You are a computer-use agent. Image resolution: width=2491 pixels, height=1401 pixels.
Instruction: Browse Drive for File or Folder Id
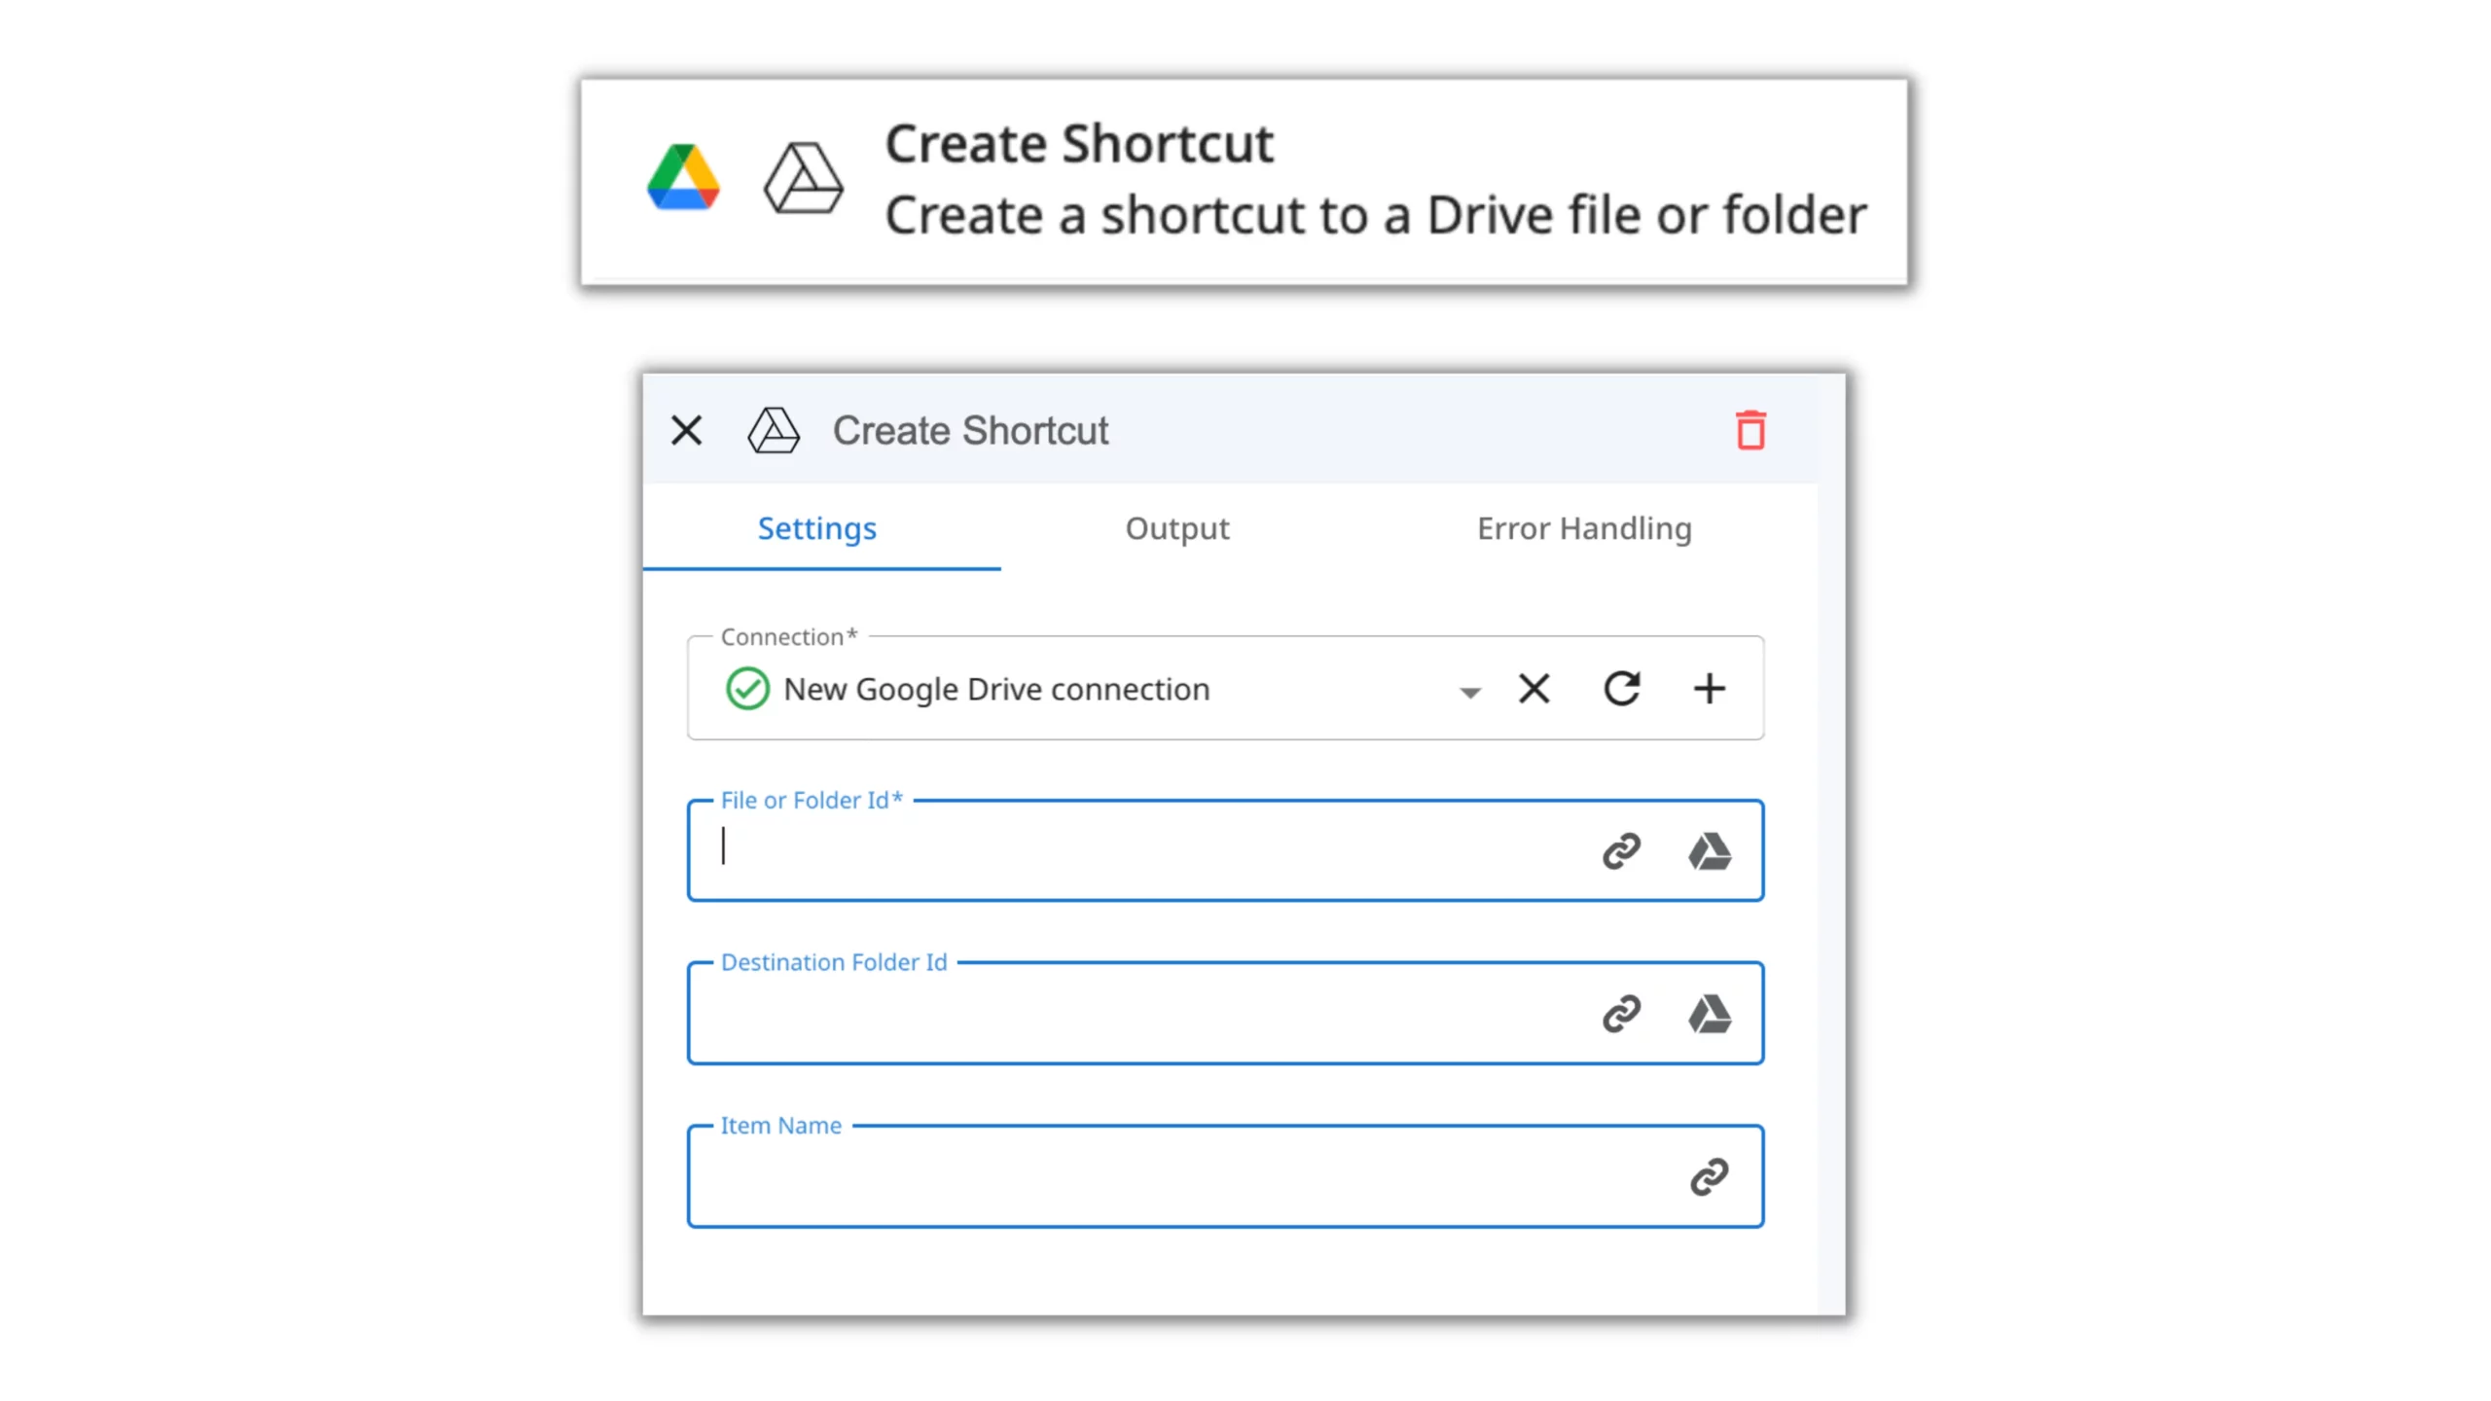[x=1709, y=851]
